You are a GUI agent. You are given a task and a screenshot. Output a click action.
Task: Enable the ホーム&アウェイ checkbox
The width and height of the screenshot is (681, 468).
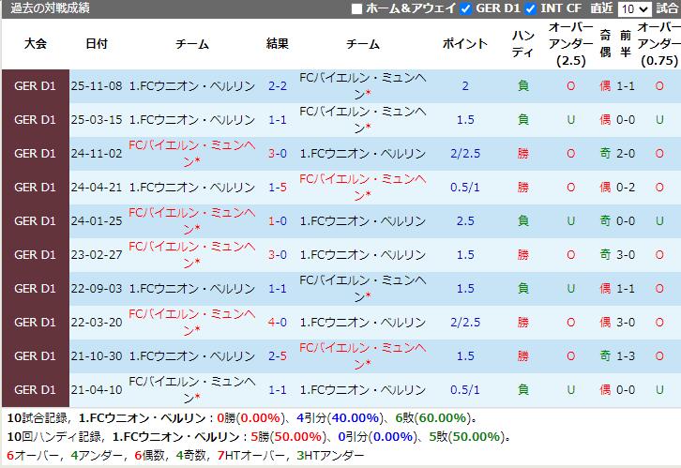356,8
